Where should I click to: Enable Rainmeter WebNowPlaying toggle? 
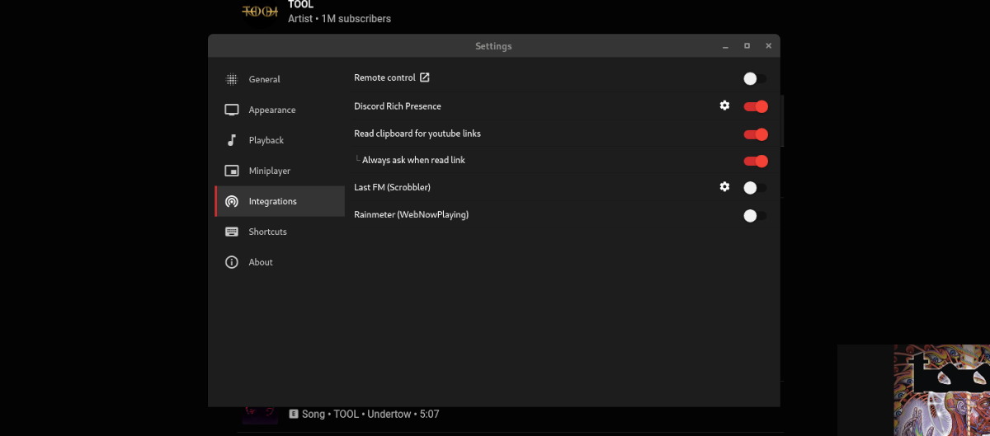click(754, 216)
